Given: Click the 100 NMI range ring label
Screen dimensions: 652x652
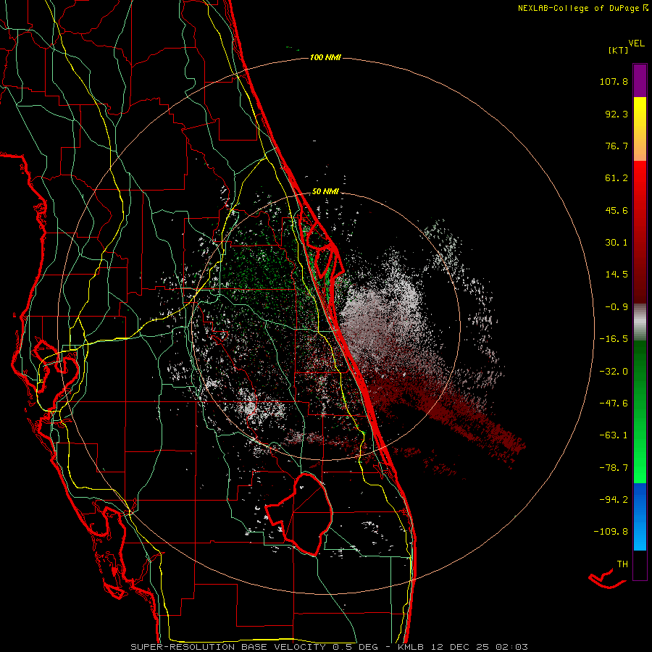Looking at the screenshot, I should click(325, 57).
